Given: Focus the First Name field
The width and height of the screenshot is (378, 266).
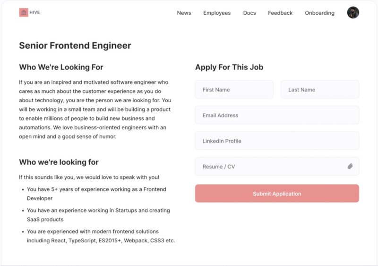Looking at the screenshot, I should [x=234, y=89].
